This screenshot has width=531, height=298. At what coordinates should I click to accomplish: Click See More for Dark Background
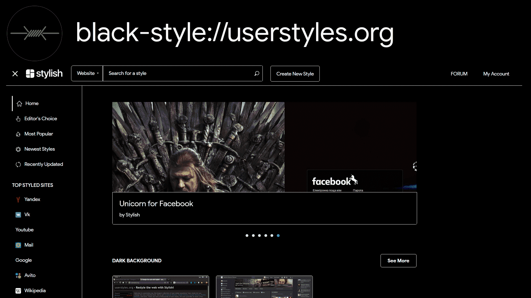click(398, 261)
